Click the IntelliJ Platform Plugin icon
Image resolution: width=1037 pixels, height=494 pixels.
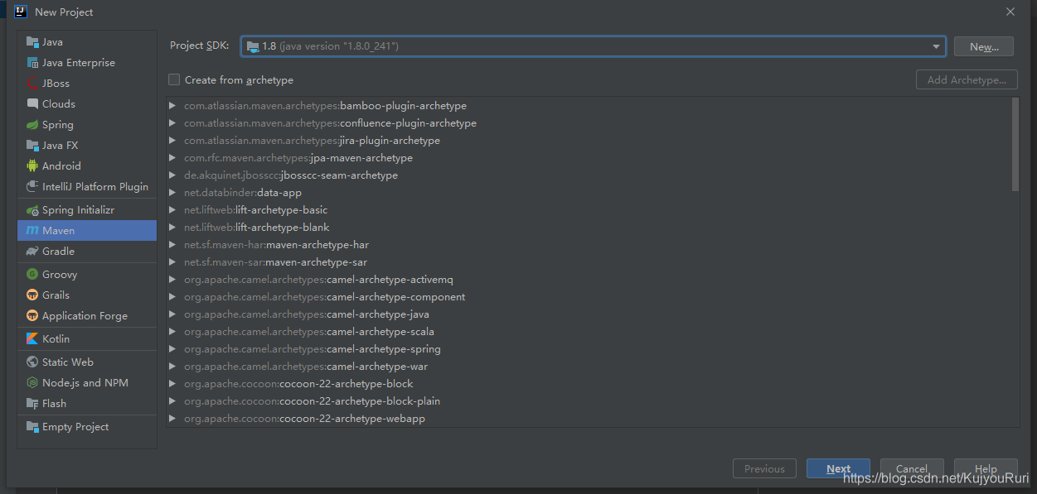click(x=32, y=187)
